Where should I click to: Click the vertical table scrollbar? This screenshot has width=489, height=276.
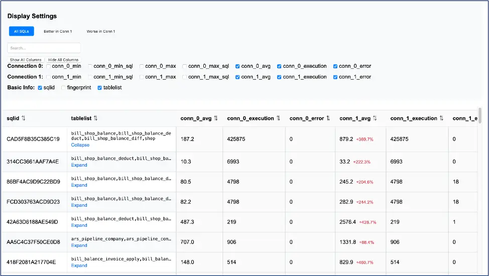(480, 116)
